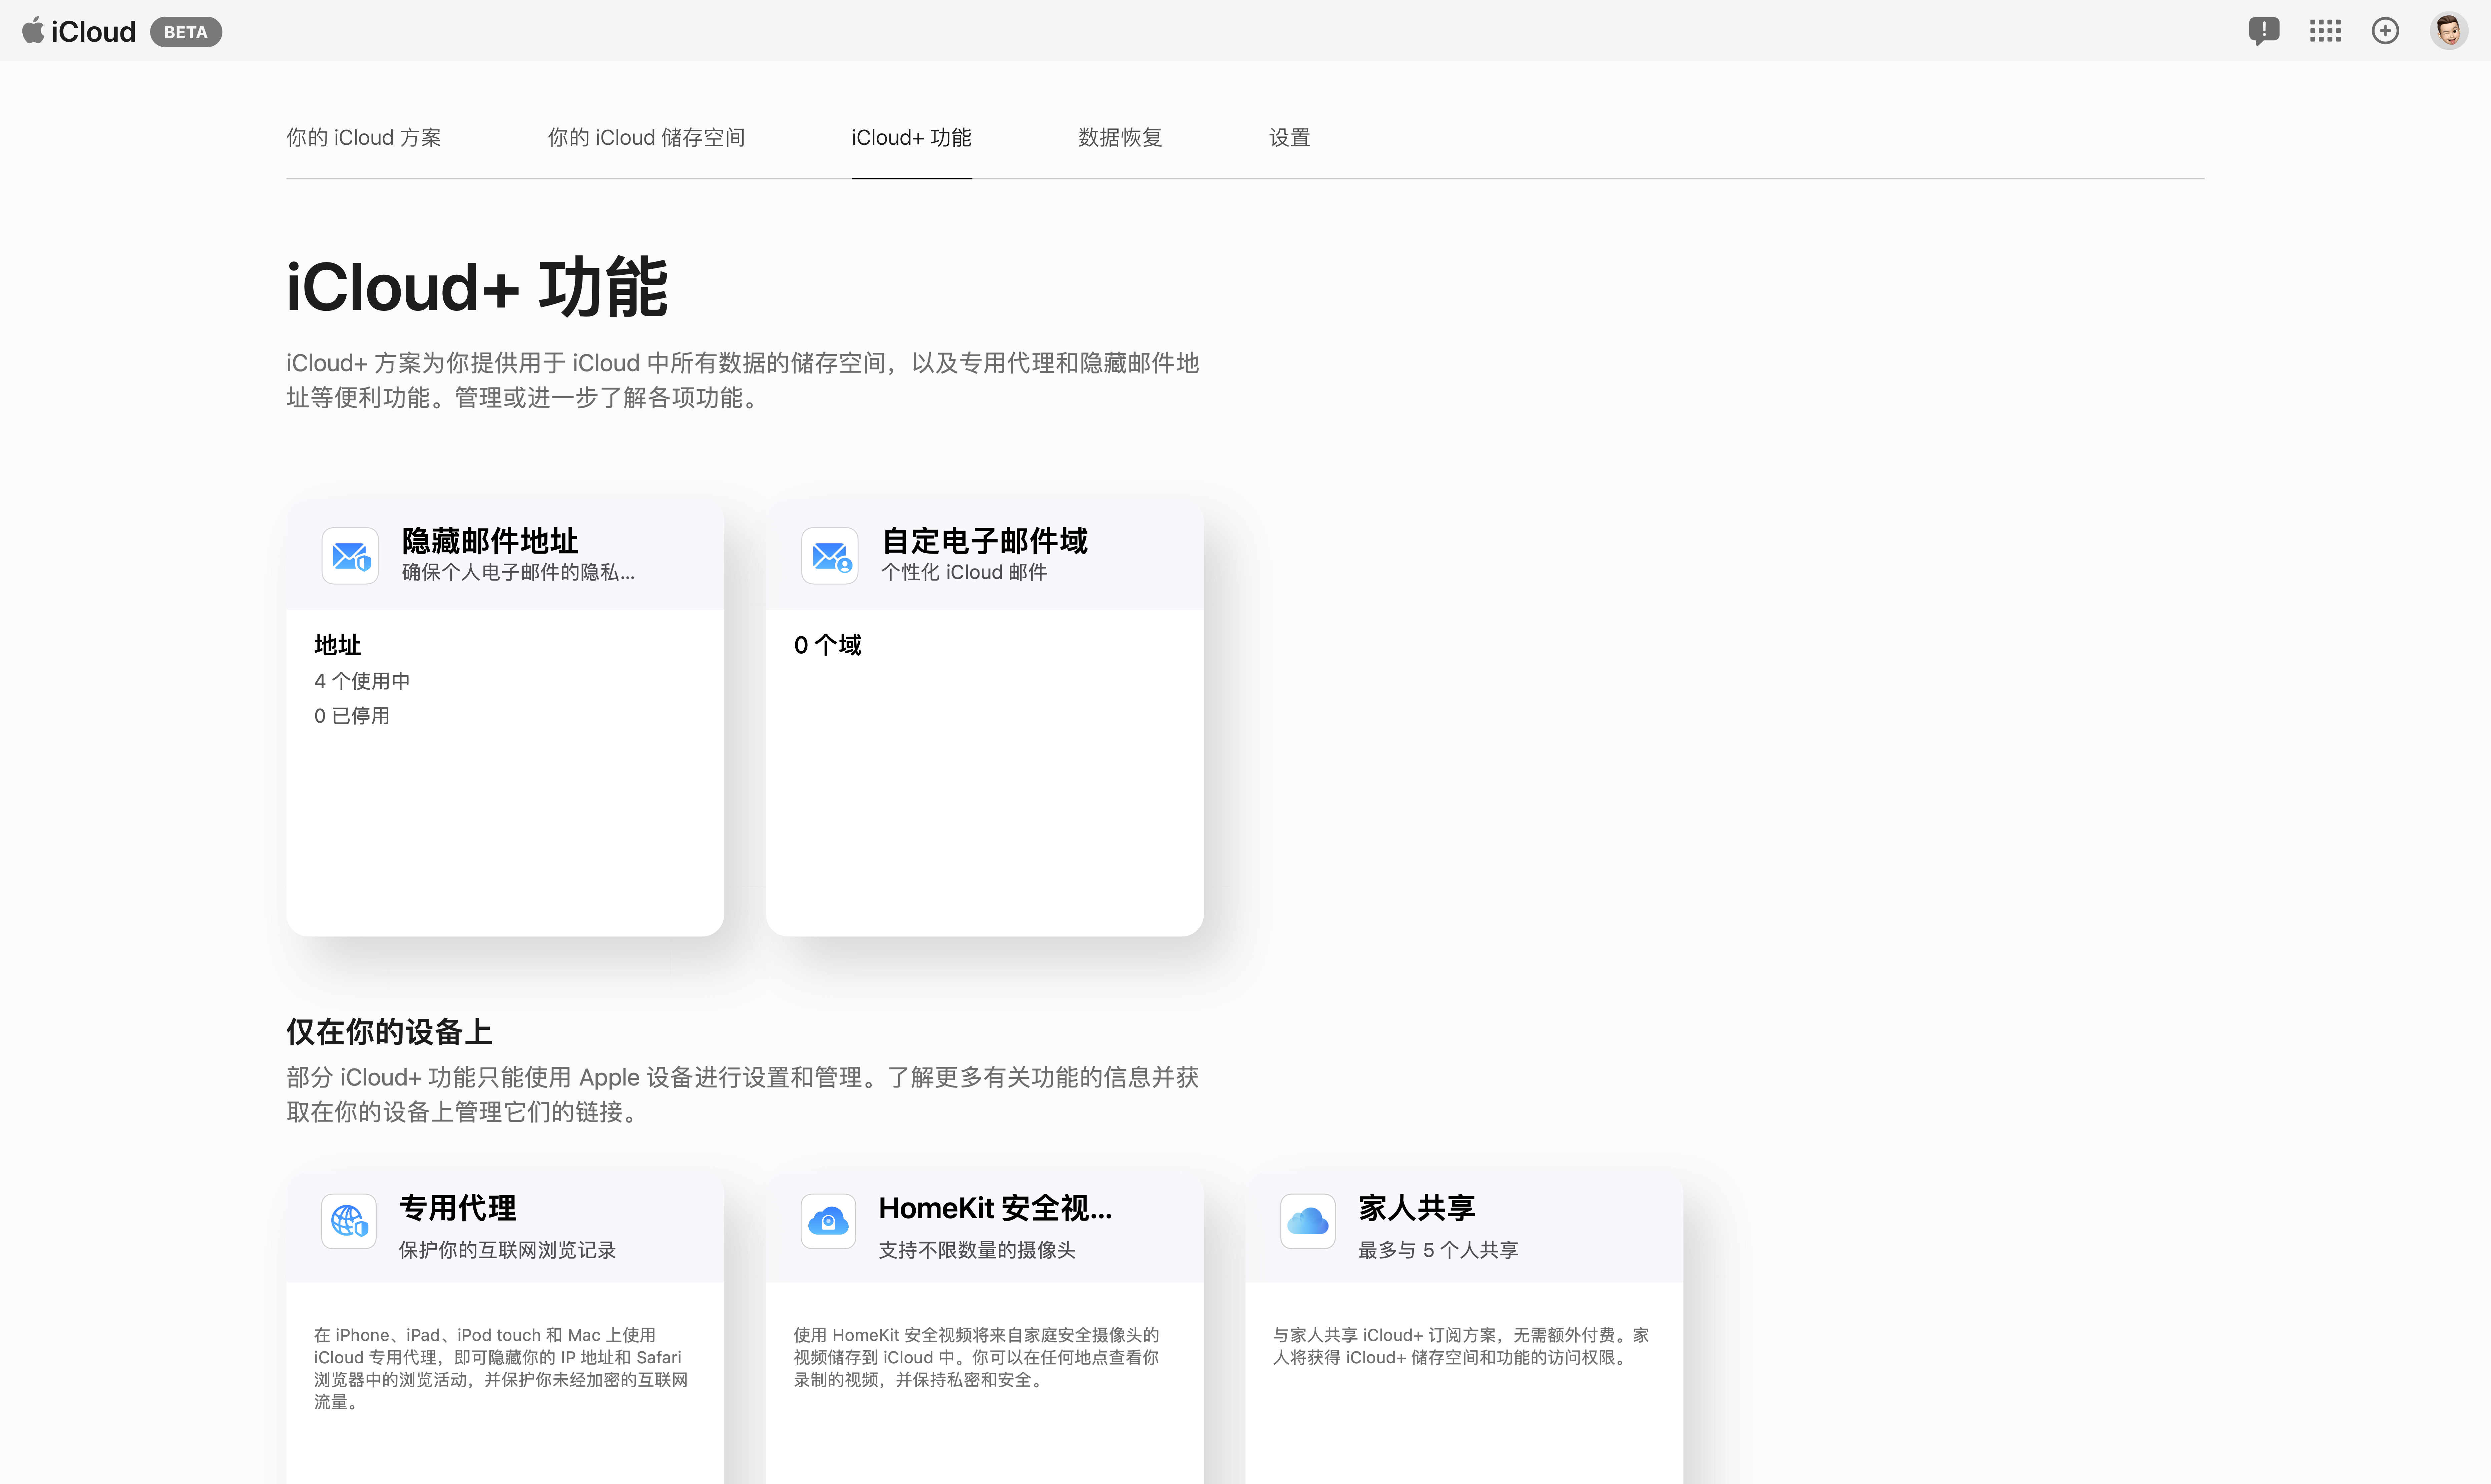This screenshot has width=2491, height=1484.
Task: Click the HomeKit camera cloud icon
Action: [828, 1221]
